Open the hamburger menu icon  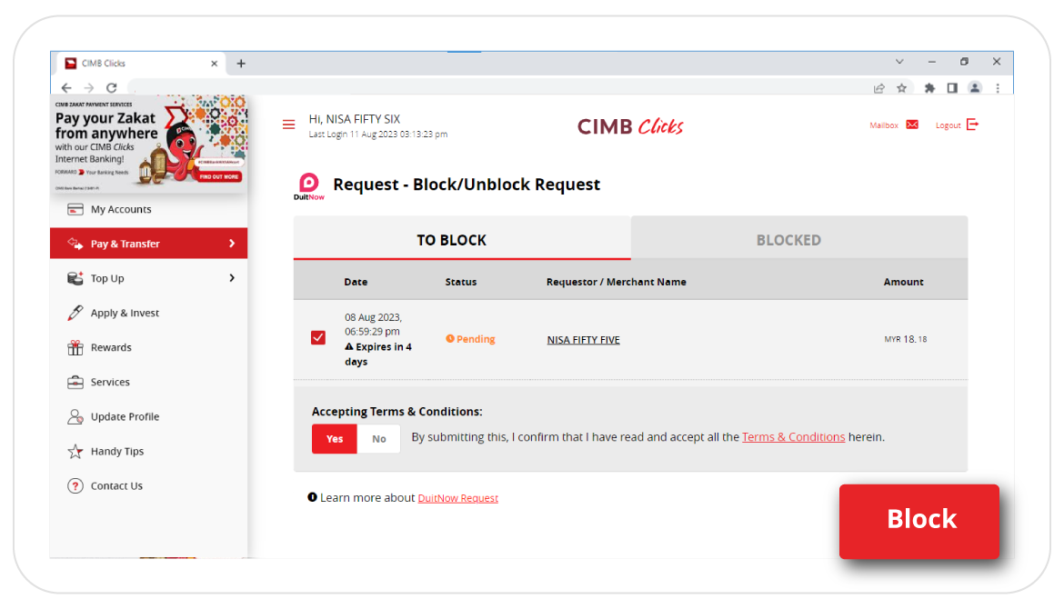point(288,125)
